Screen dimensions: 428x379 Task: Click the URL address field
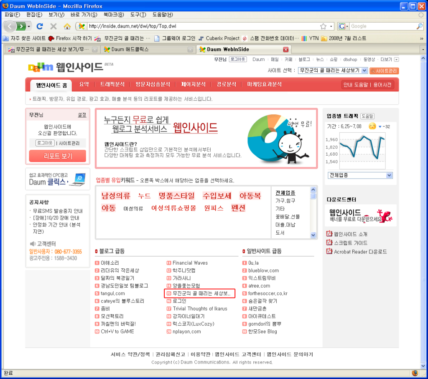pos(204,26)
